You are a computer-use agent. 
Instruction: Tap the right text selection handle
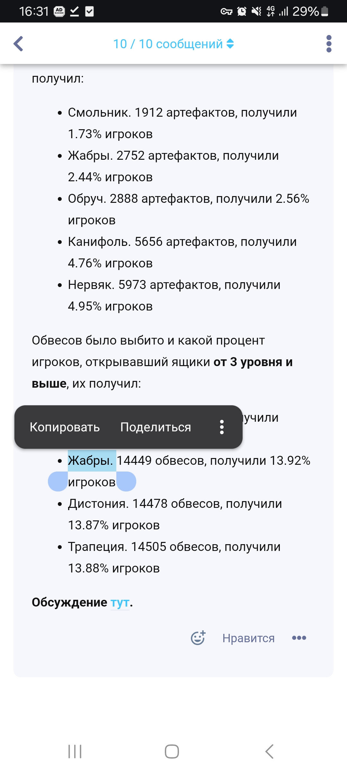(x=126, y=481)
